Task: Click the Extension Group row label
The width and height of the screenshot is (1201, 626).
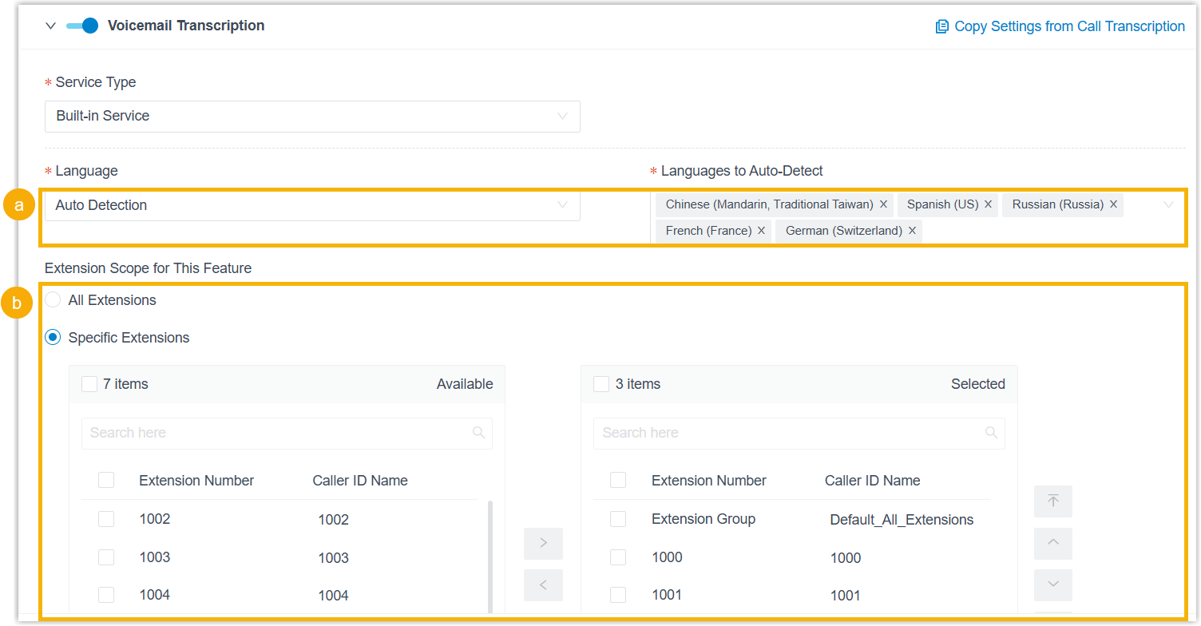Action: coord(704,519)
